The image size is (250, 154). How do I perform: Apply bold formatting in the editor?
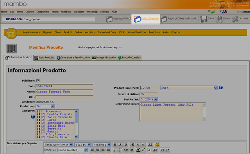click(x=115, y=145)
